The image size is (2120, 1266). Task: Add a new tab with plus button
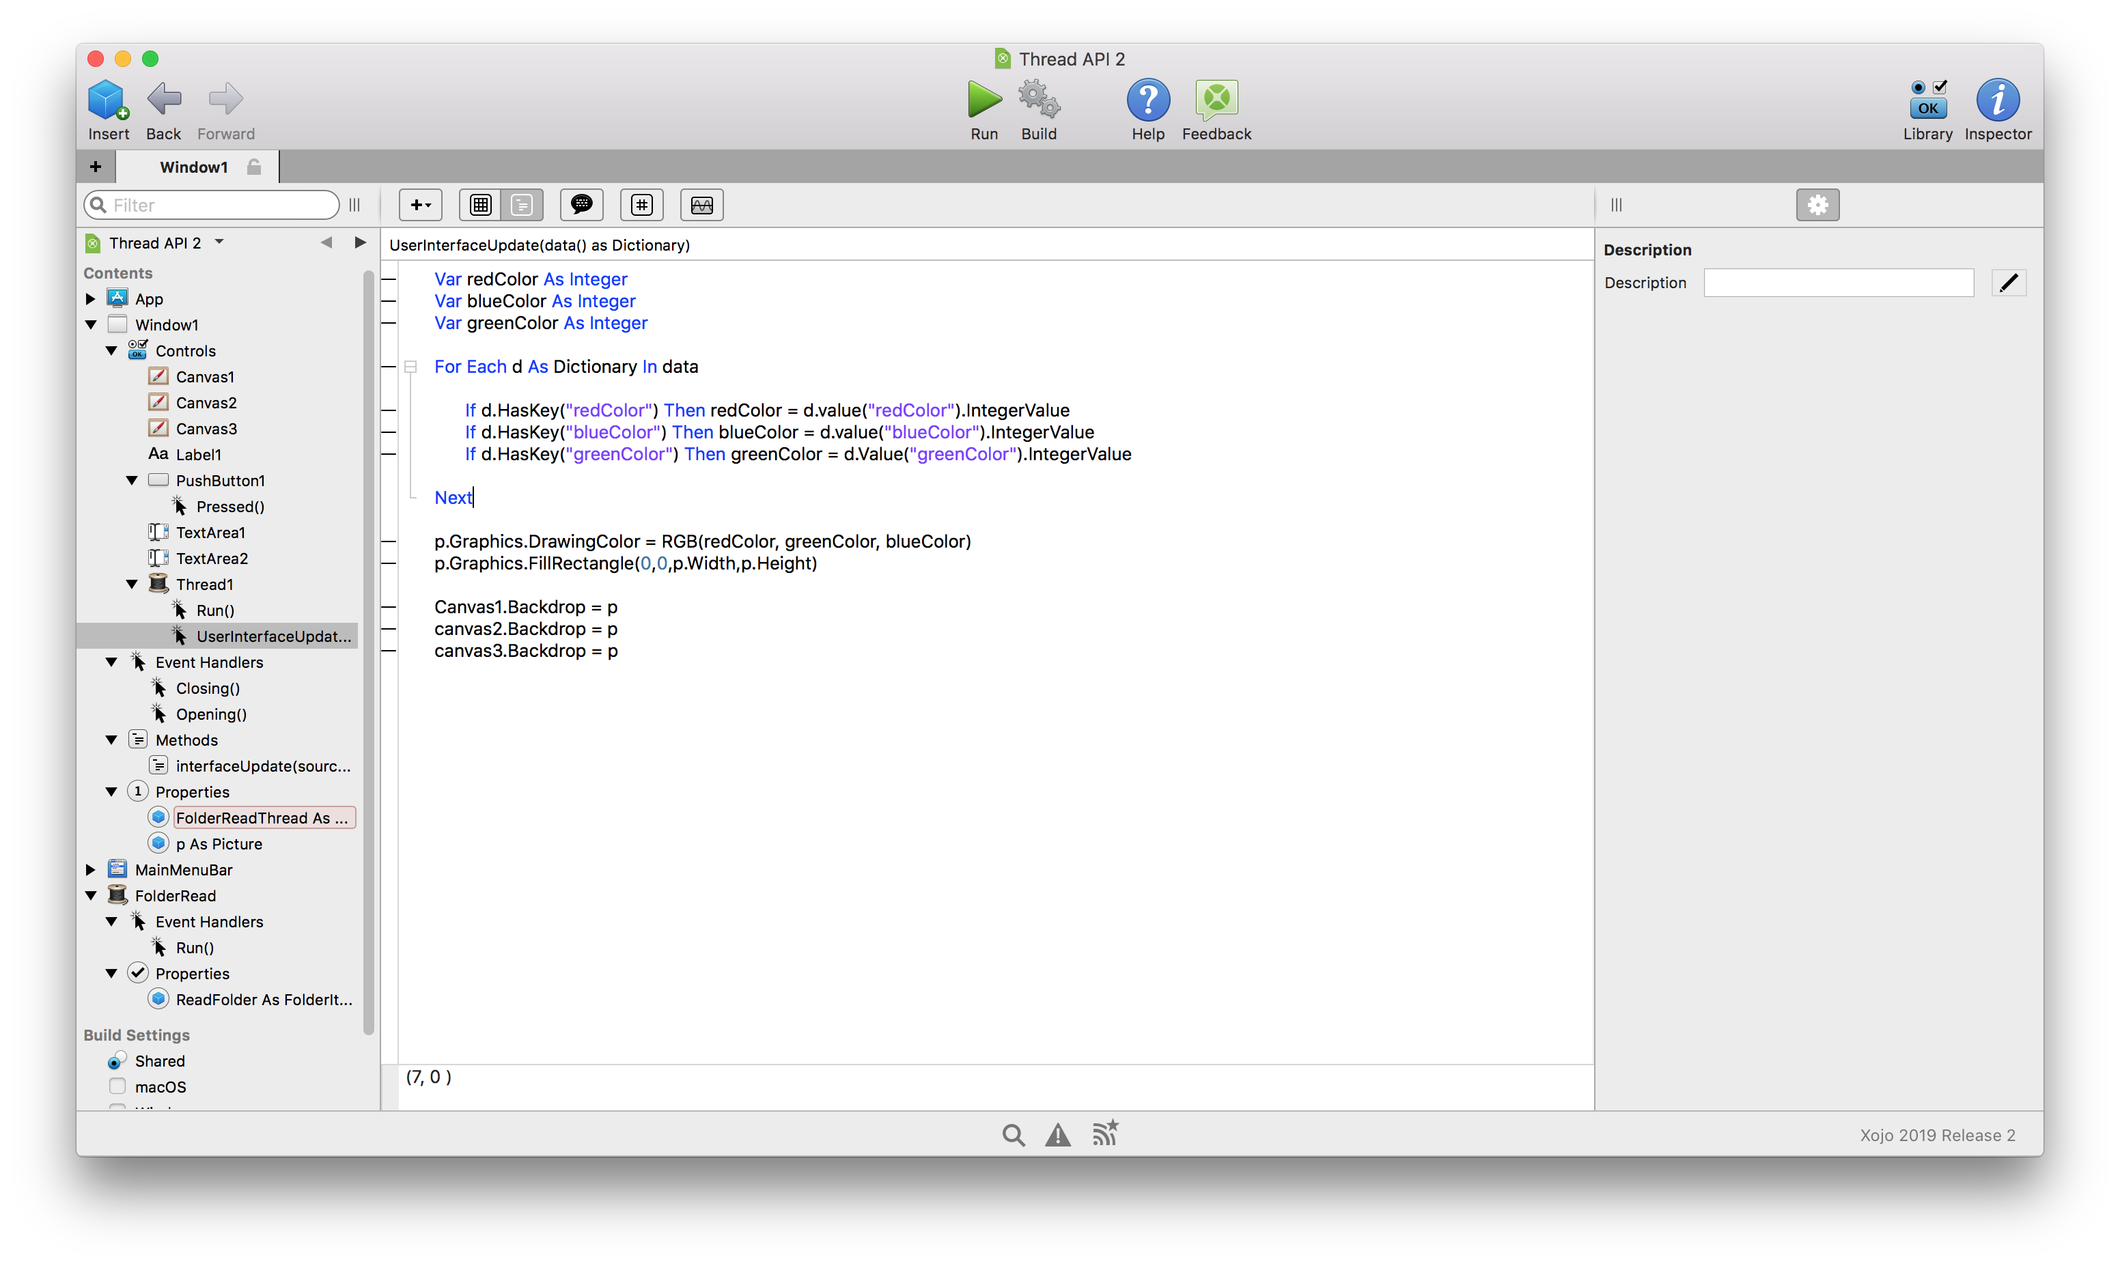(x=96, y=167)
